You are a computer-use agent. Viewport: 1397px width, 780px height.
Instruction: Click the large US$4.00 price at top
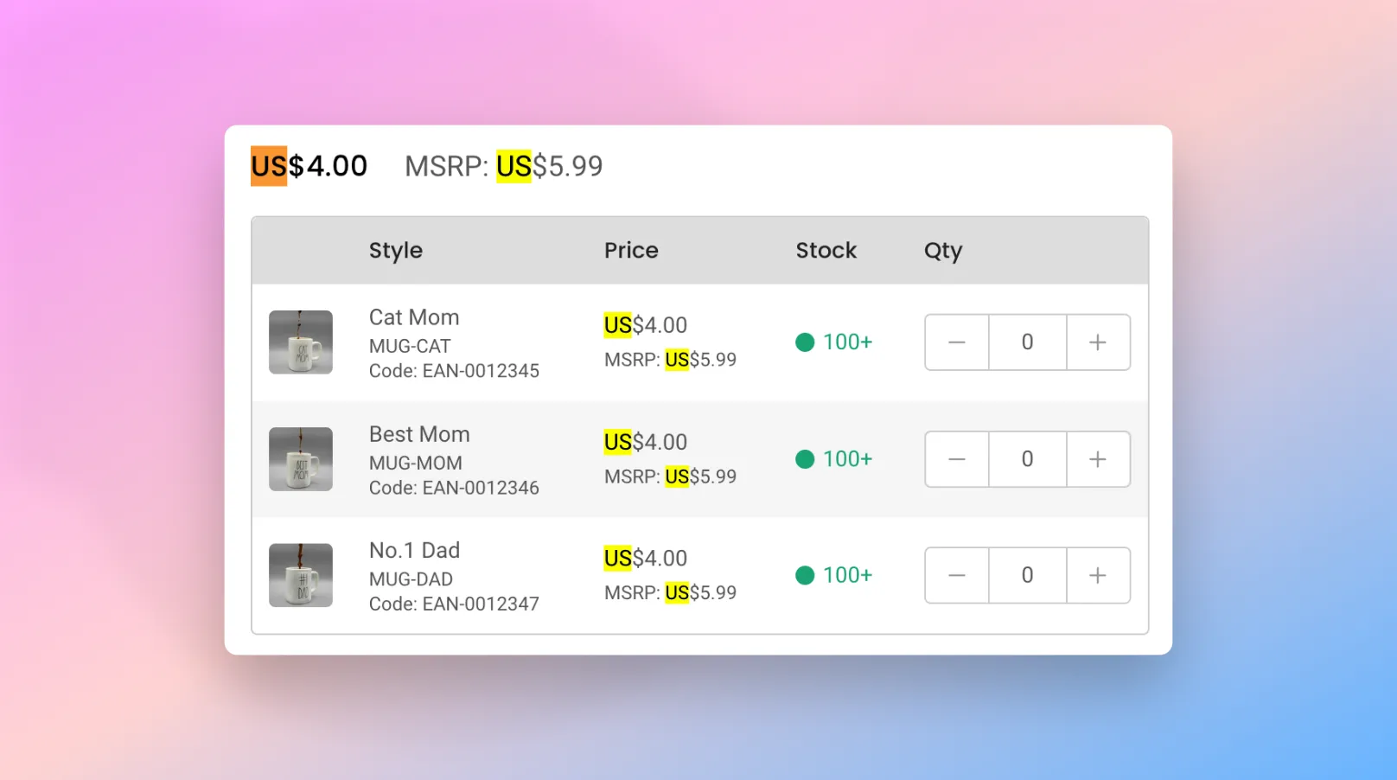point(309,166)
